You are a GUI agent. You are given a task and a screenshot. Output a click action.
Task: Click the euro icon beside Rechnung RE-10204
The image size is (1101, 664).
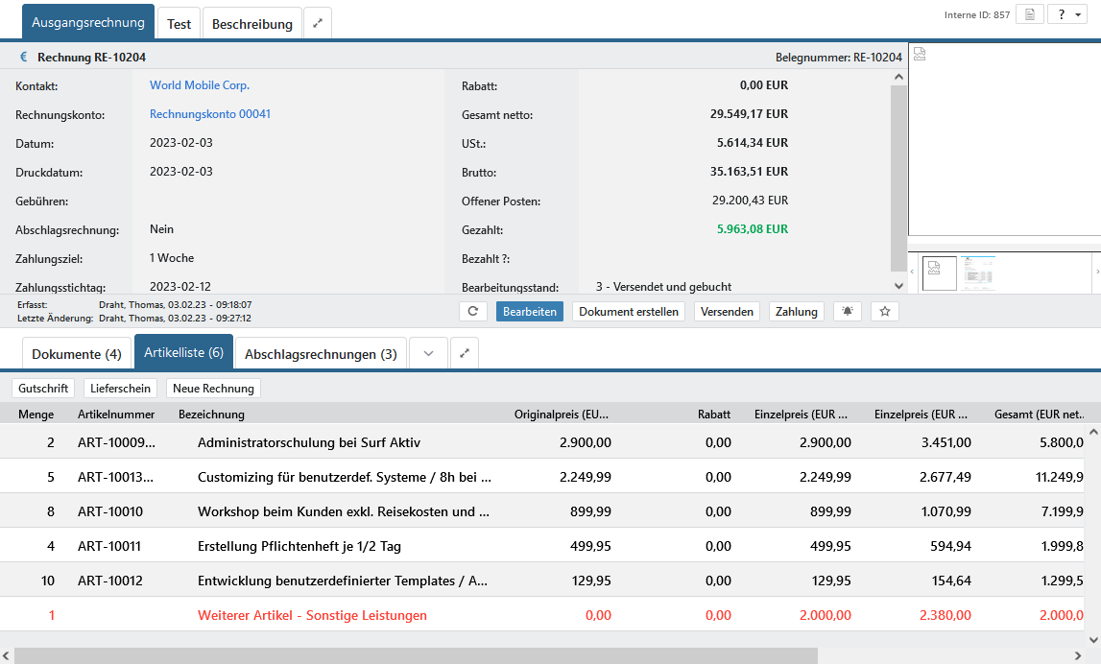coord(24,57)
